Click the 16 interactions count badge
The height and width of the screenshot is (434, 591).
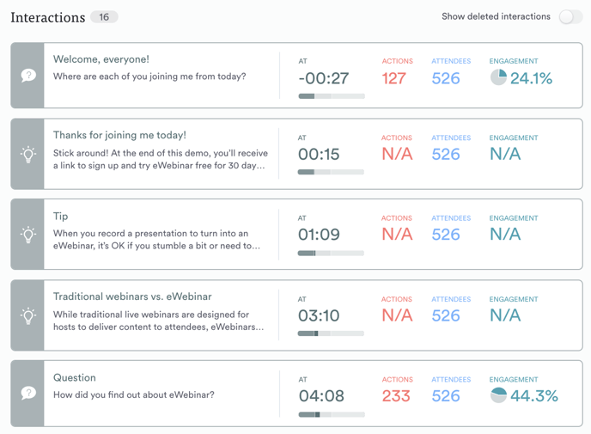[104, 17]
